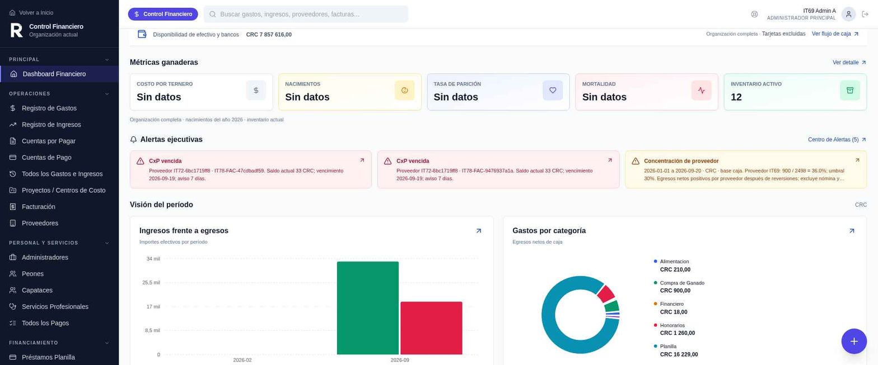Go to Cuentas de Pago
The image size is (878, 365).
59,158
